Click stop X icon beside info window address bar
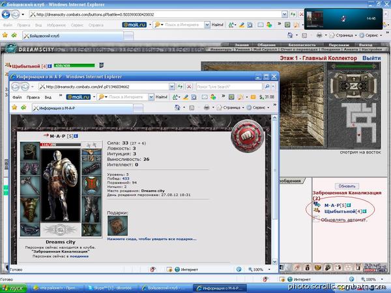 click(x=189, y=87)
